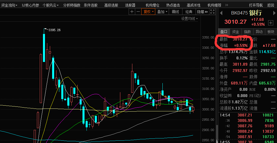Image resolution: width=277 pixels, height=143 pixels.
Task: Toggle fullscreen chart icon
Action: click(x=213, y=12)
